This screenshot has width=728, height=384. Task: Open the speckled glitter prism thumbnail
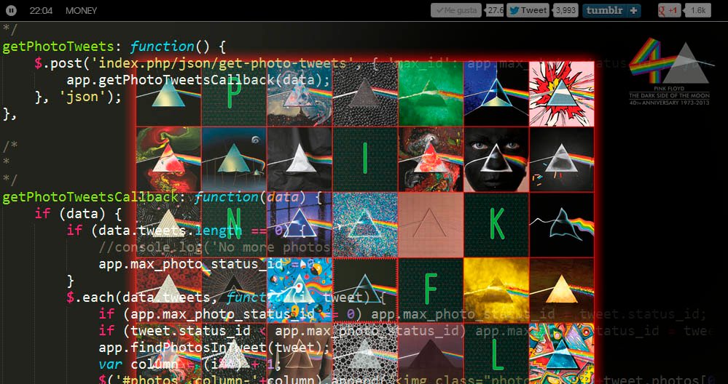click(x=365, y=225)
